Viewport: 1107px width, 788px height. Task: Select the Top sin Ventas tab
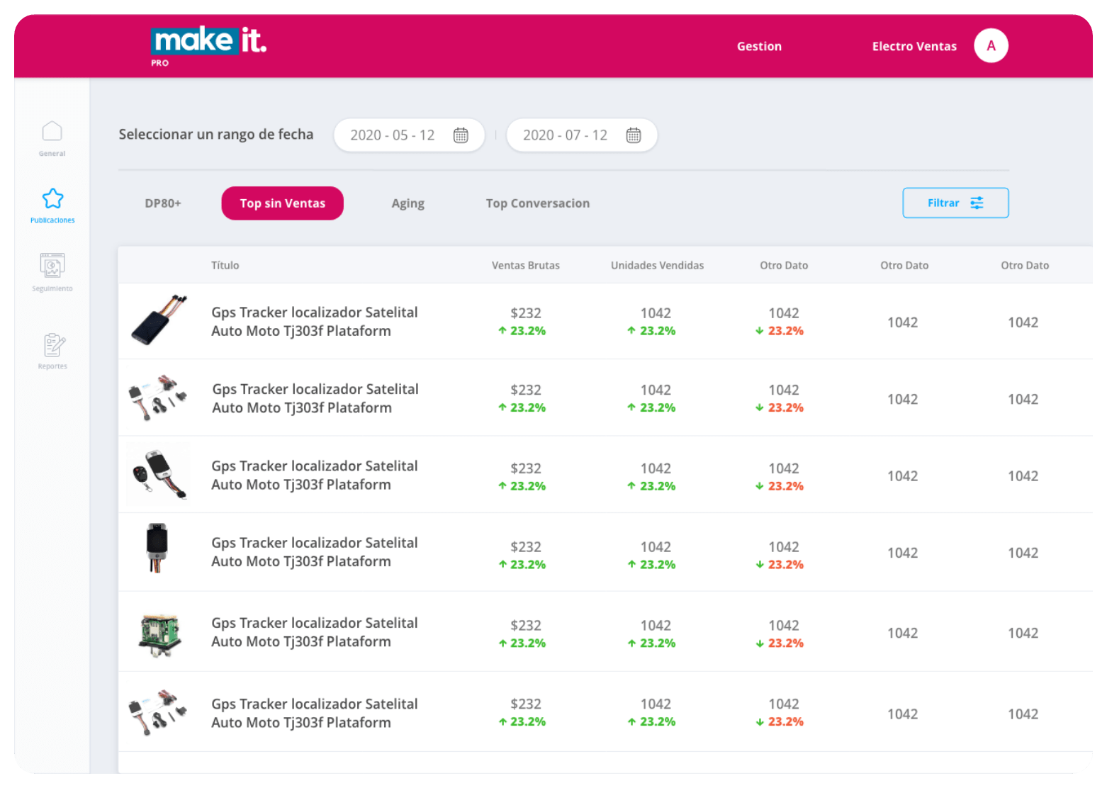(282, 203)
